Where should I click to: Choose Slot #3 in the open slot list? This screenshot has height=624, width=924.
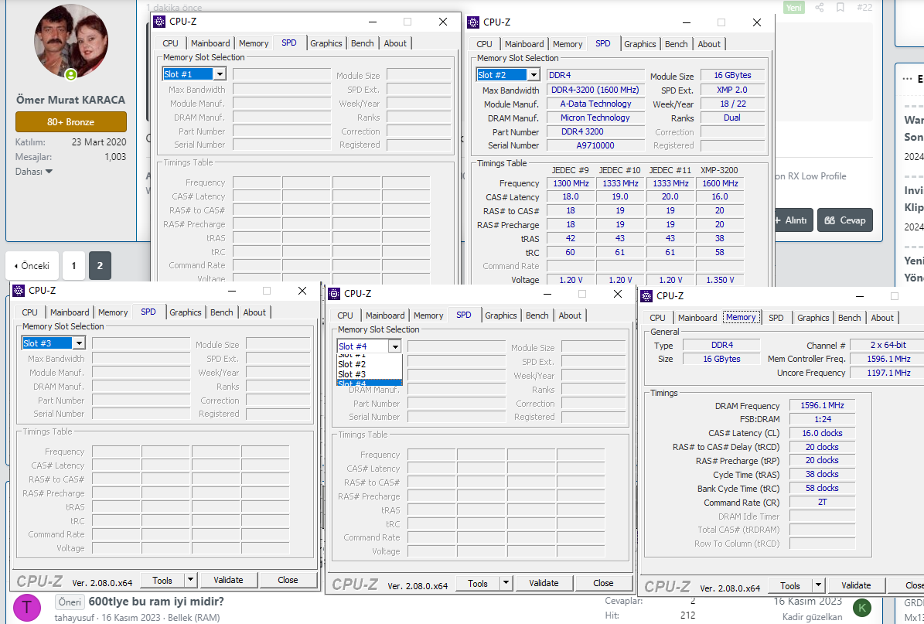pyautogui.click(x=370, y=374)
